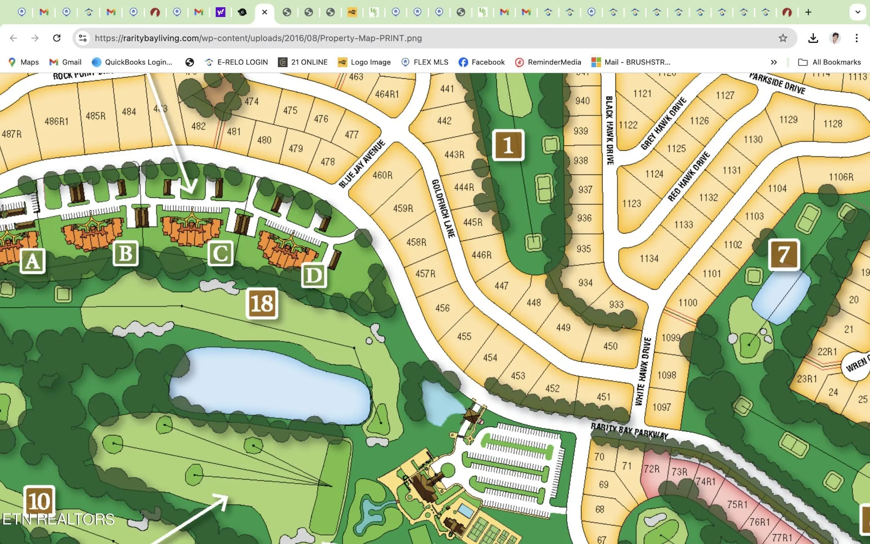Open a new tab with plus button
Screen dimensions: 870x544
808,12
